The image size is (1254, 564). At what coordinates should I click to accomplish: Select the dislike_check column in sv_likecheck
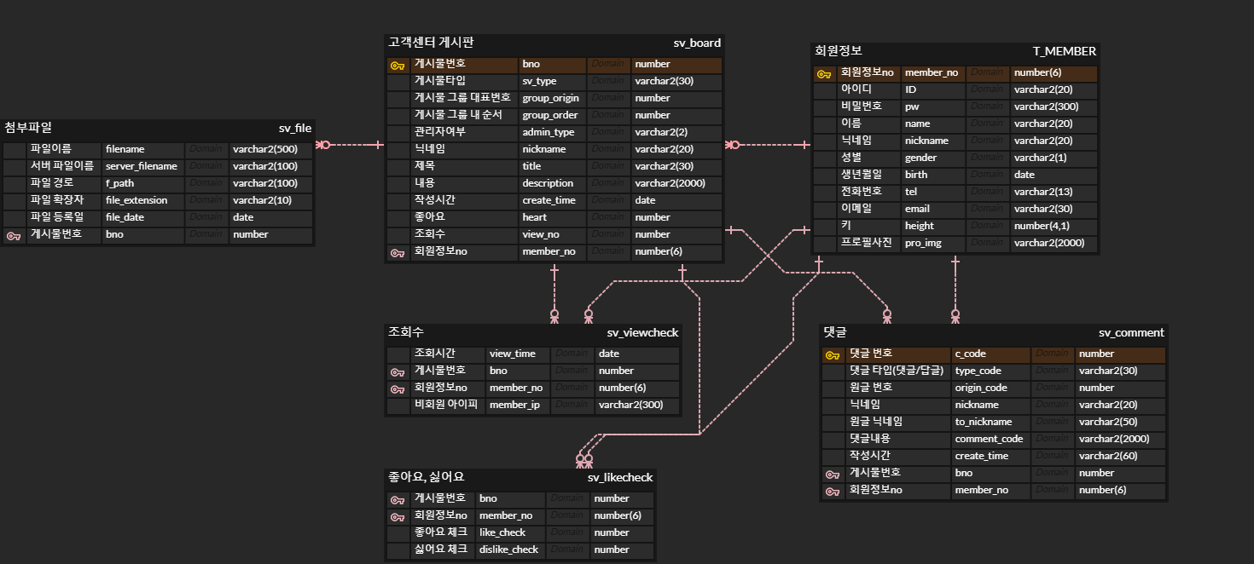click(509, 550)
